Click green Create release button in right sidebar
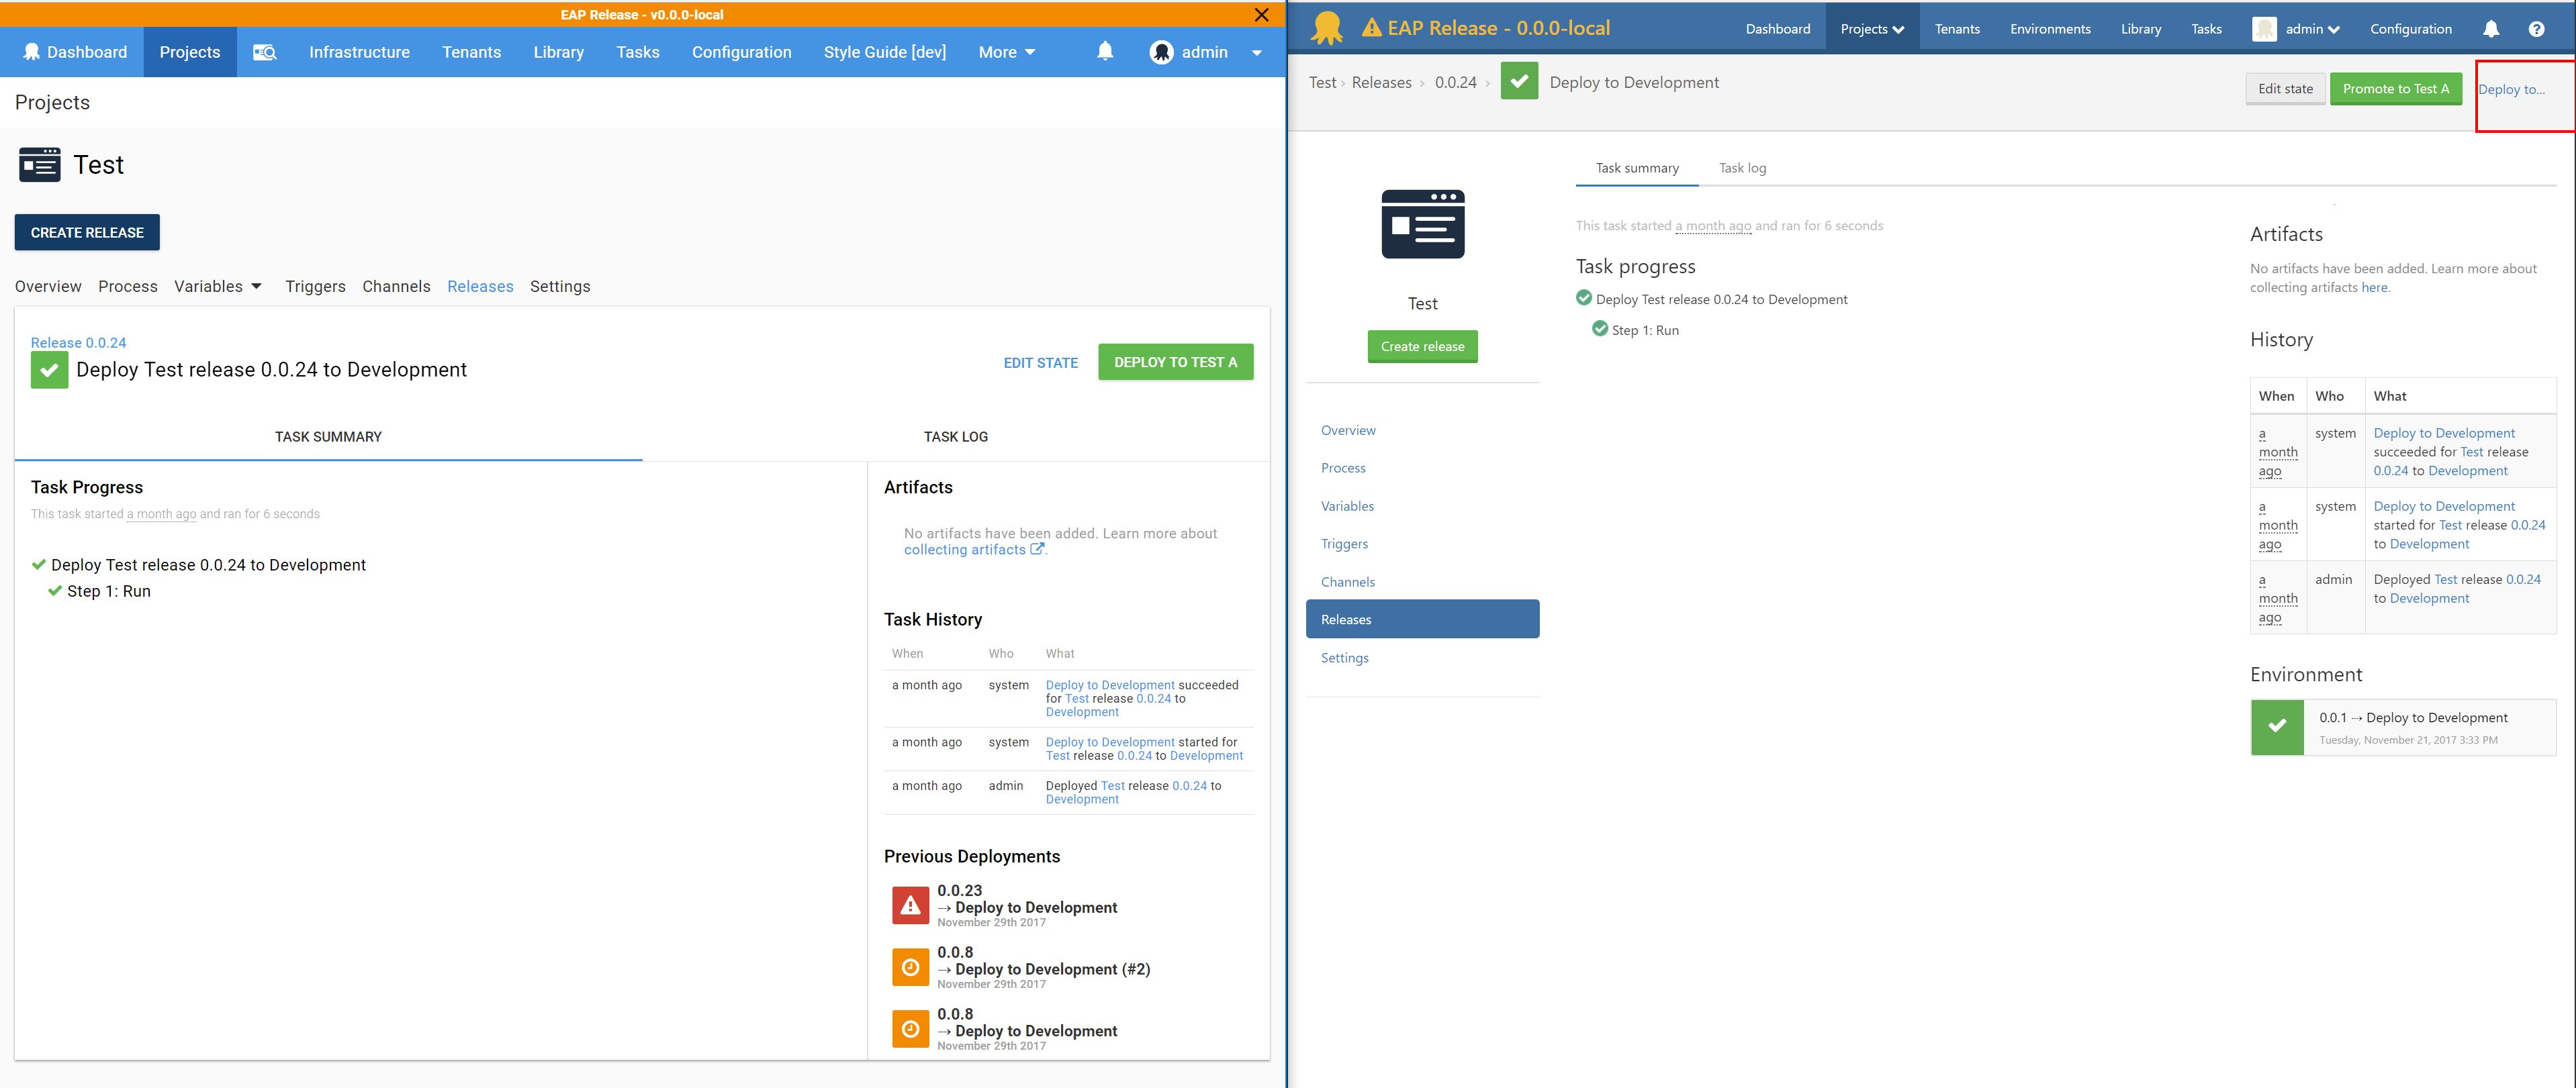This screenshot has width=2576, height=1088. [x=1422, y=347]
